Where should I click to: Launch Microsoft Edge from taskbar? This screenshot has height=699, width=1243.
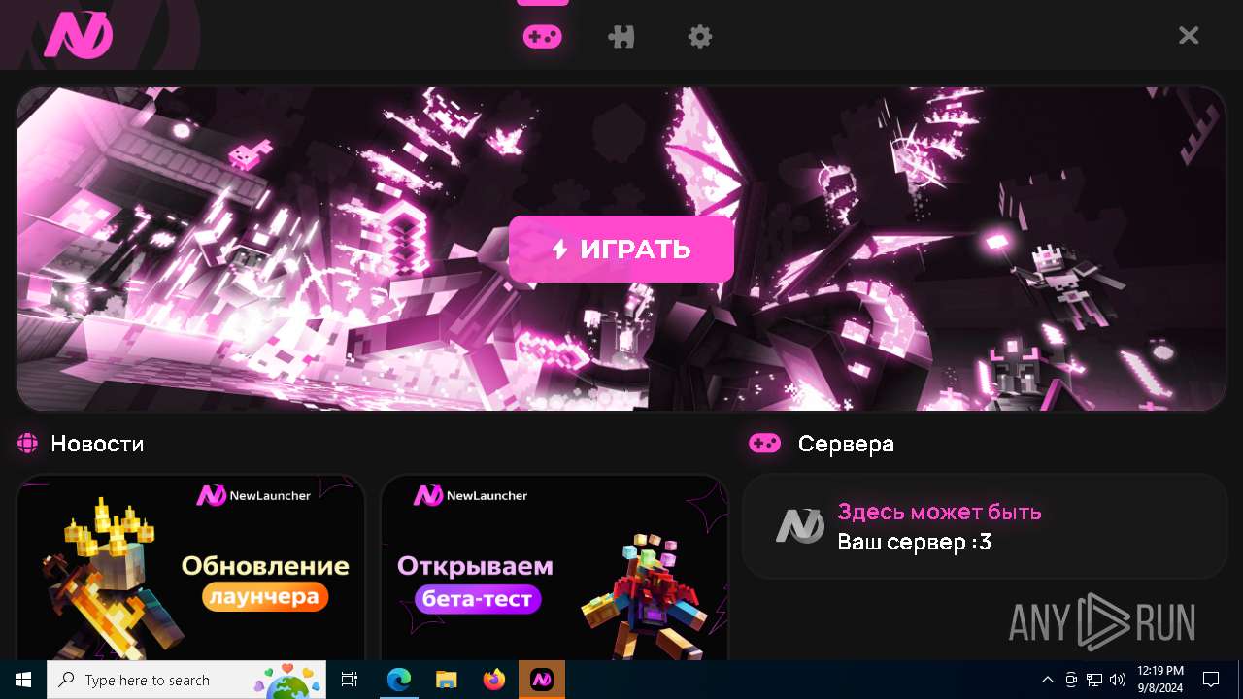pyautogui.click(x=399, y=680)
